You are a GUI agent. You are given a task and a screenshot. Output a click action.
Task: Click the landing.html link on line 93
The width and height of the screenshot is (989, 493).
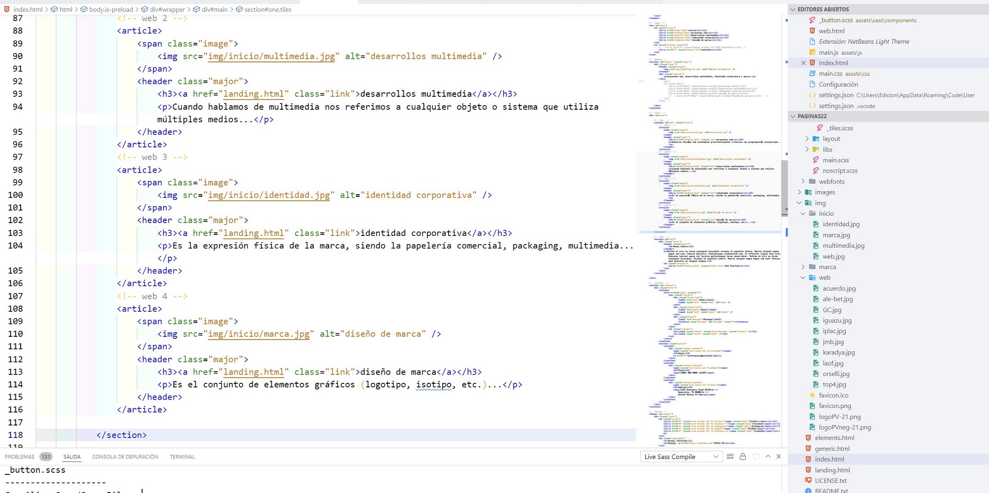click(x=253, y=94)
